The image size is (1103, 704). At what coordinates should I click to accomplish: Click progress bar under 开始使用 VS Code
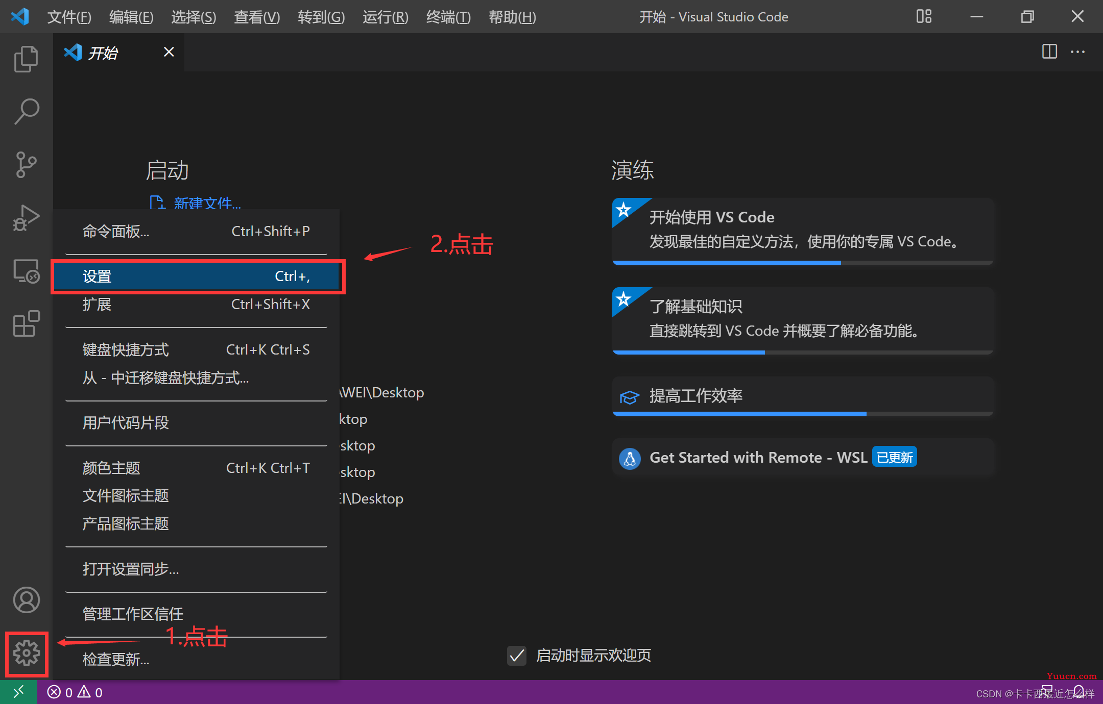pyautogui.click(x=803, y=263)
